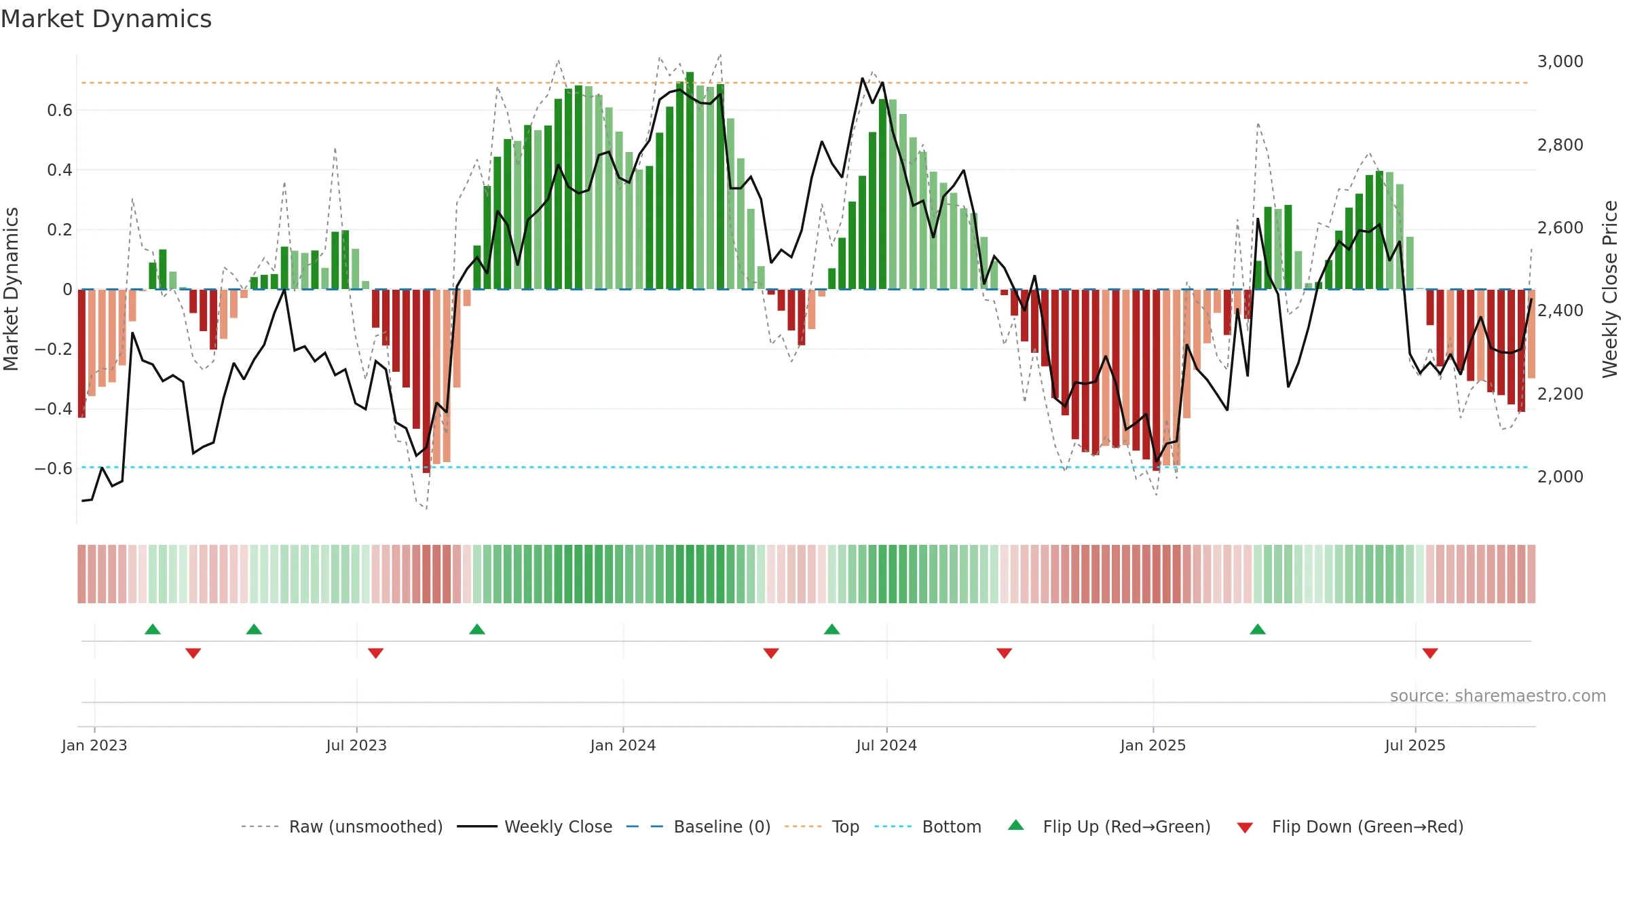1629x916 pixels.
Task: Click the first dark red bar at chart start
Action: (x=81, y=354)
